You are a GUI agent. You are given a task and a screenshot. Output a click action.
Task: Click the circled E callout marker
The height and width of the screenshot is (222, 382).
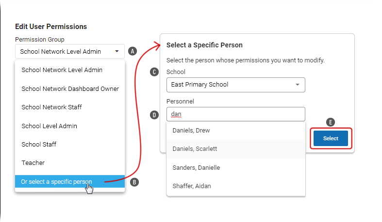click(331, 122)
